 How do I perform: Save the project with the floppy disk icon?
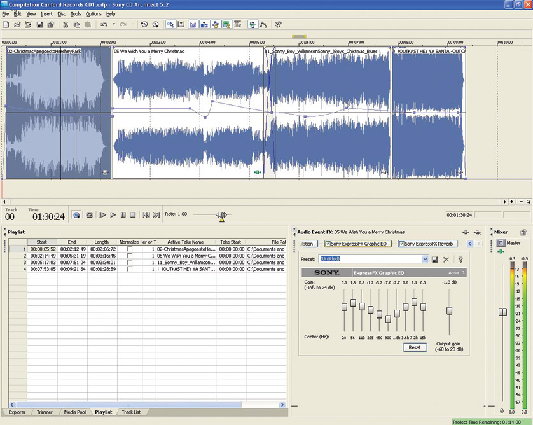pos(40,24)
